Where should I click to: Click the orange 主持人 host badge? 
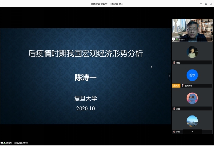(x=176, y=86)
